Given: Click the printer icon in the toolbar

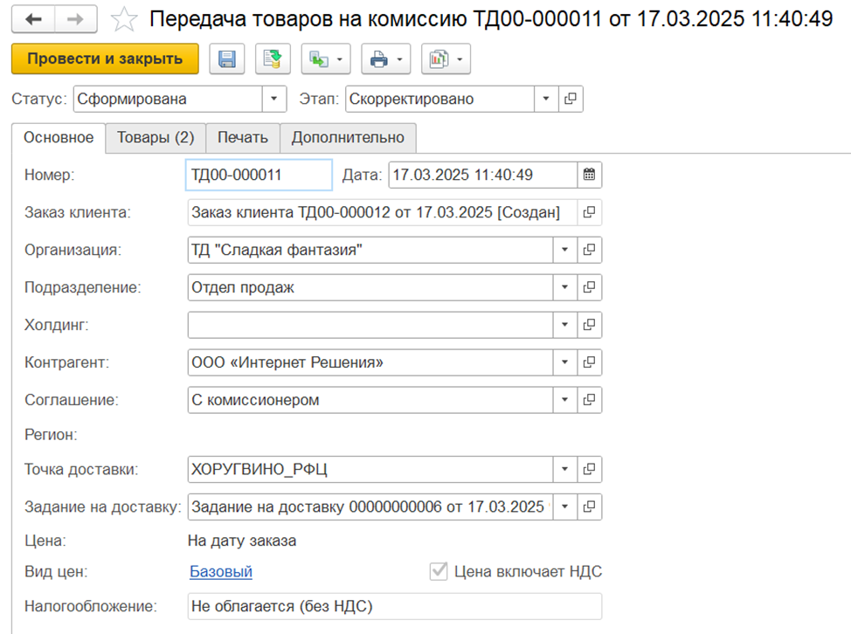Looking at the screenshot, I should point(379,59).
